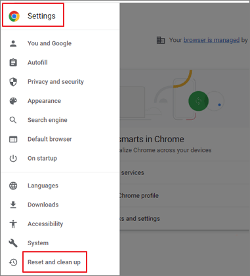Click the On startup power icon
The height and width of the screenshot is (276, 250).
(x=13, y=159)
